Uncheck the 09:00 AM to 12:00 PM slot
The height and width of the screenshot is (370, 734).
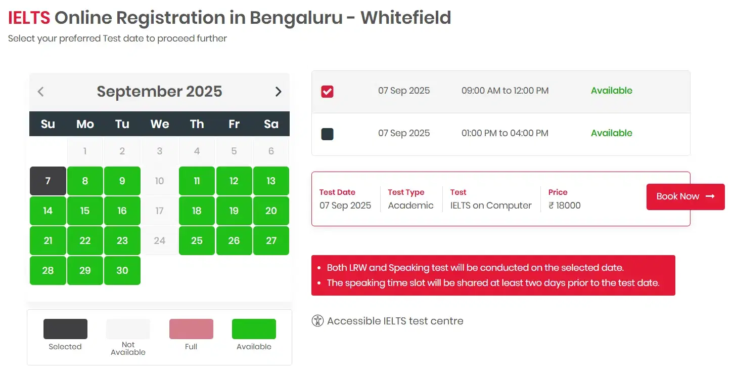point(327,91)
